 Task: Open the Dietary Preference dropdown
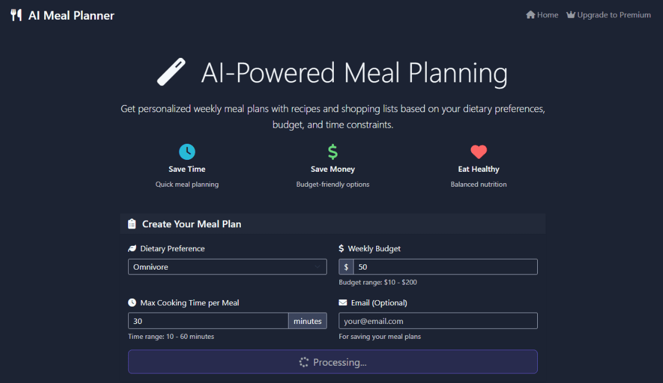[227, 267]
